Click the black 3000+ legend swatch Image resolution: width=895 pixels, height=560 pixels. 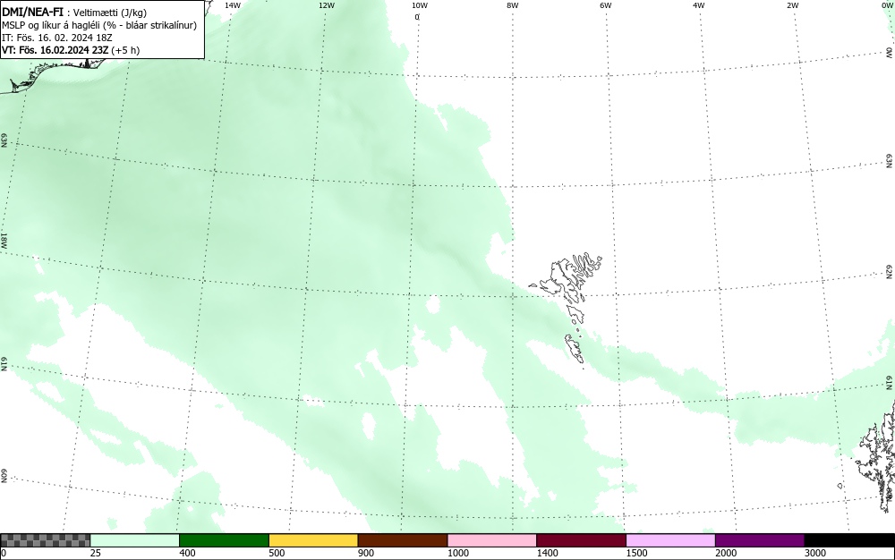pos(849,540)
